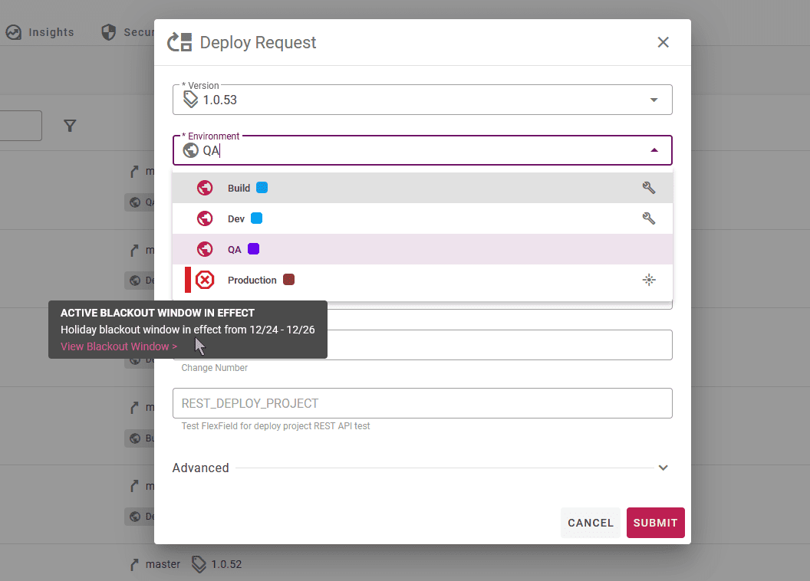Viewport: 810px width, 581px height.
Task: Click the gear icon on Production row
Action: point(649,281)
